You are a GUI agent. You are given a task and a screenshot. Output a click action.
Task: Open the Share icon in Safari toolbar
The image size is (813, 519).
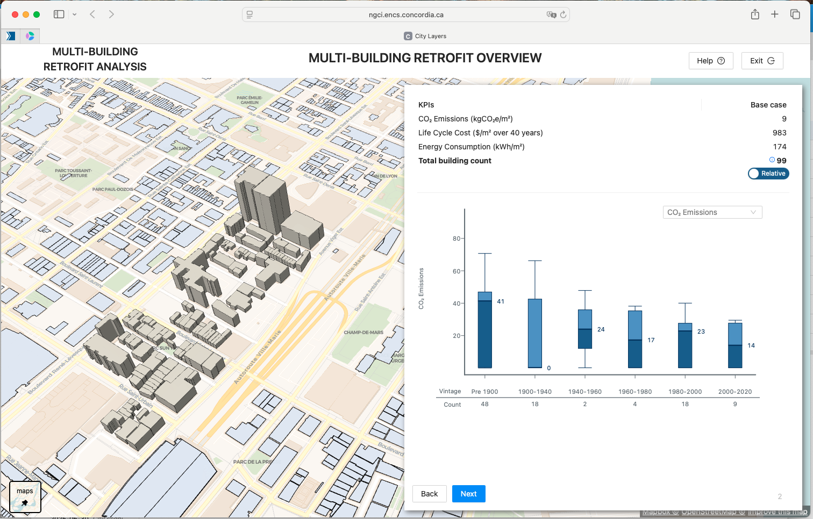click(755, 15)
